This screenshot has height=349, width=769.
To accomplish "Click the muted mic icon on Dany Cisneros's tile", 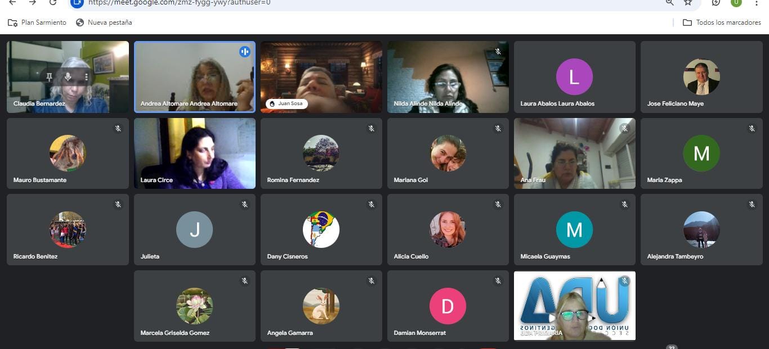I will click(371, 205).
